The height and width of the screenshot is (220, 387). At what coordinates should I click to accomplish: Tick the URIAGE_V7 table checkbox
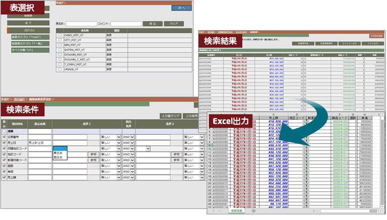[60, 69]
